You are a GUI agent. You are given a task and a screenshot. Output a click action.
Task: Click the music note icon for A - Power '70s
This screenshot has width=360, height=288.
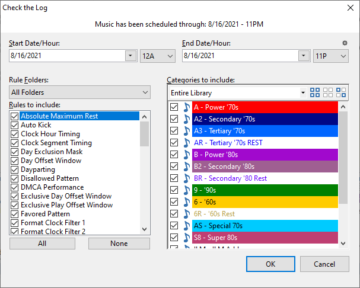186,107
